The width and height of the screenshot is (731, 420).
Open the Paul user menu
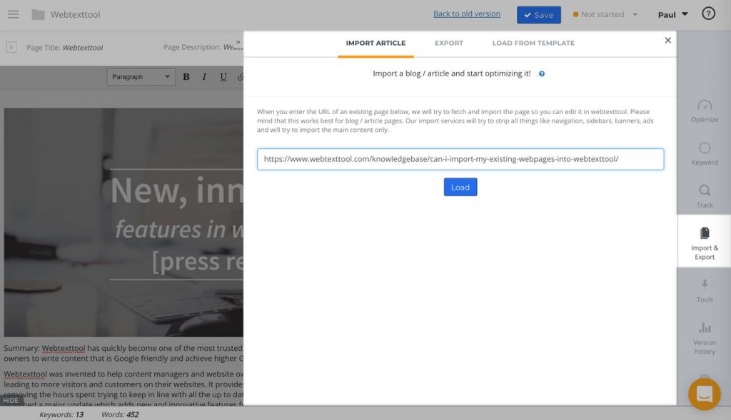point(672,14)
